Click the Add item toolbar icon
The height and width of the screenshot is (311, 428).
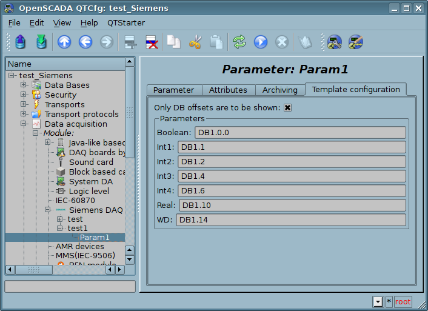coord(130,42)
